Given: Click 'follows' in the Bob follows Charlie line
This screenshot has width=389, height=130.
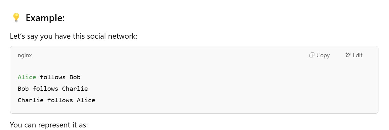Looking at the screenshot, I should point(45,88).
